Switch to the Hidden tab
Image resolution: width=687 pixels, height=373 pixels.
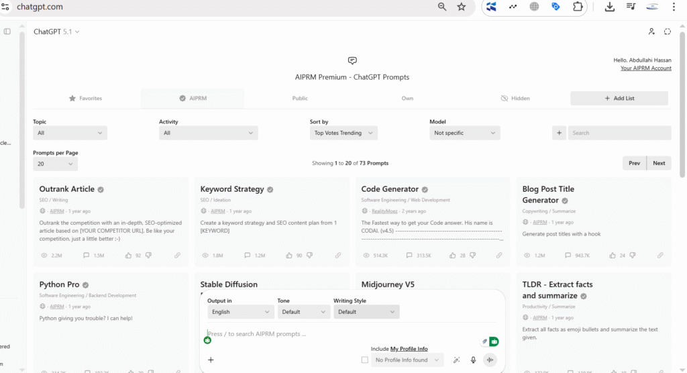pos(515,98)
